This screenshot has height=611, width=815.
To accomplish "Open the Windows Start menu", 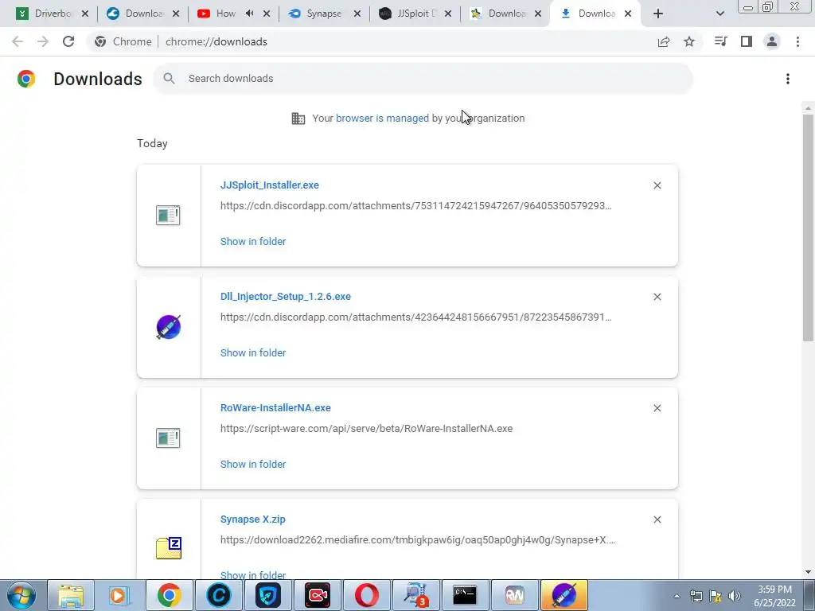I will (21, 595).
